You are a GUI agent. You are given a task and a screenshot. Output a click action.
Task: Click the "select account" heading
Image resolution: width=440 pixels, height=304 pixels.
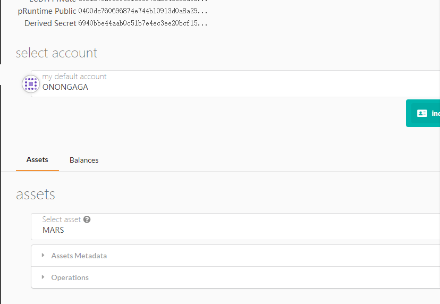pyautogui.click(x=56, y=53)
